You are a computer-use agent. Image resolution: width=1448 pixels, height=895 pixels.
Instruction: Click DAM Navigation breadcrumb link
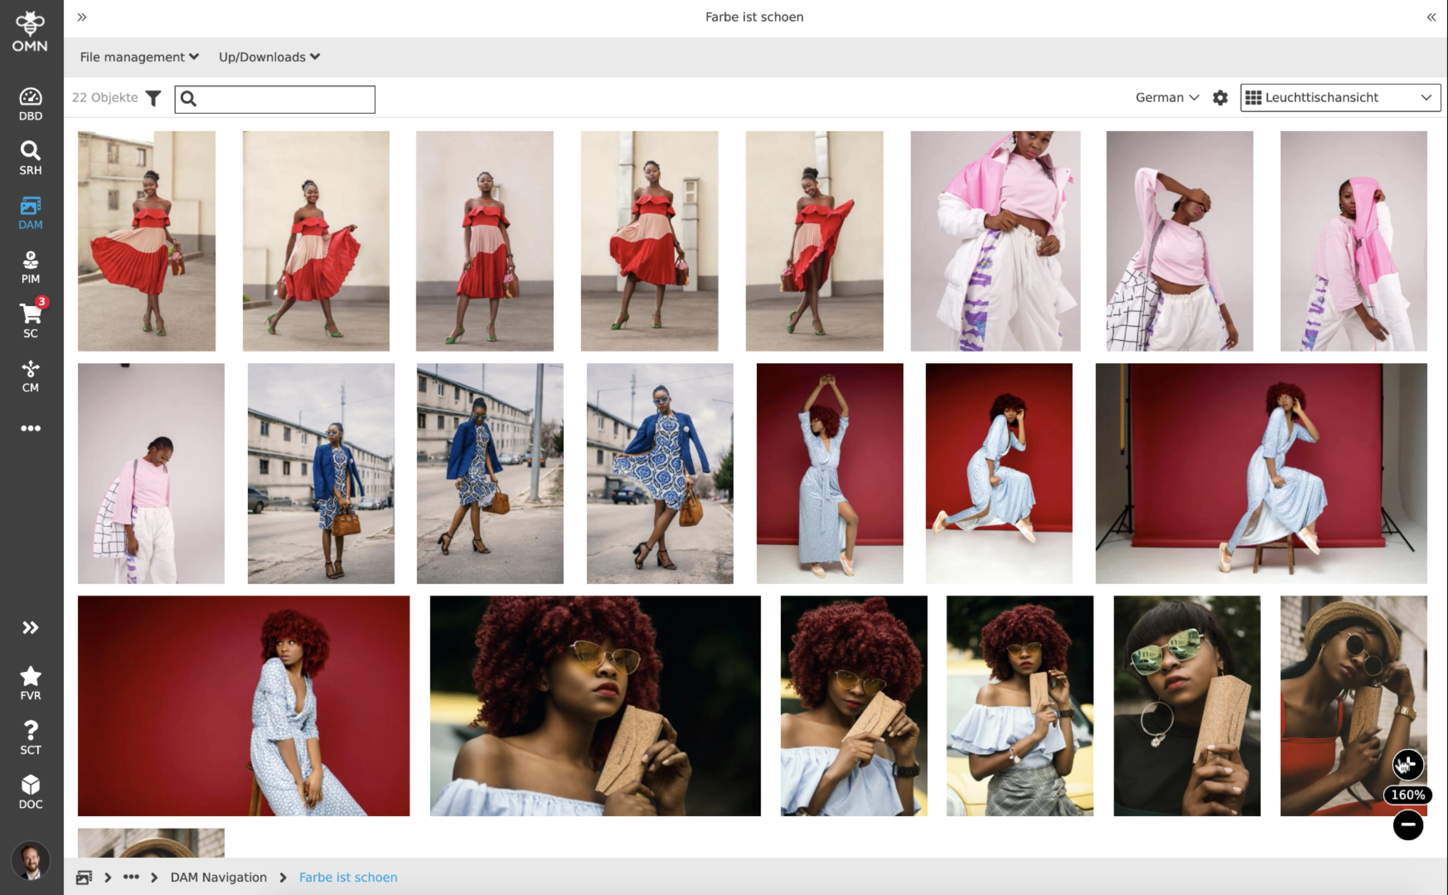218,876
